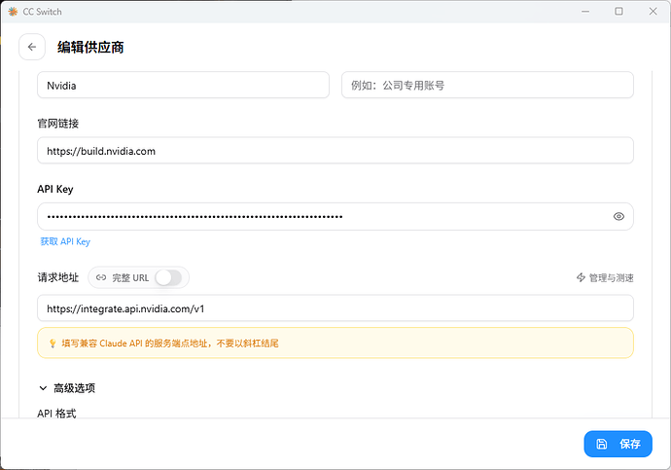Click the API 格式 label

tap(57, 413)
